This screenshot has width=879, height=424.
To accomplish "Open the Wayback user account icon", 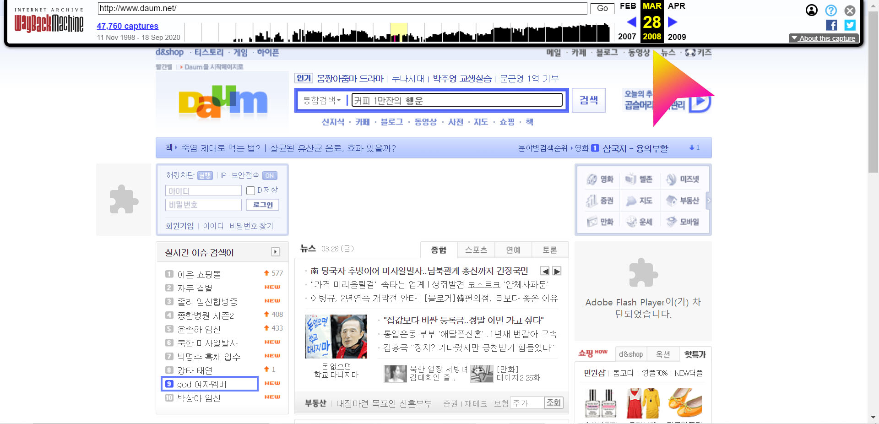I will pyautogui.click(x=812, y=10).
